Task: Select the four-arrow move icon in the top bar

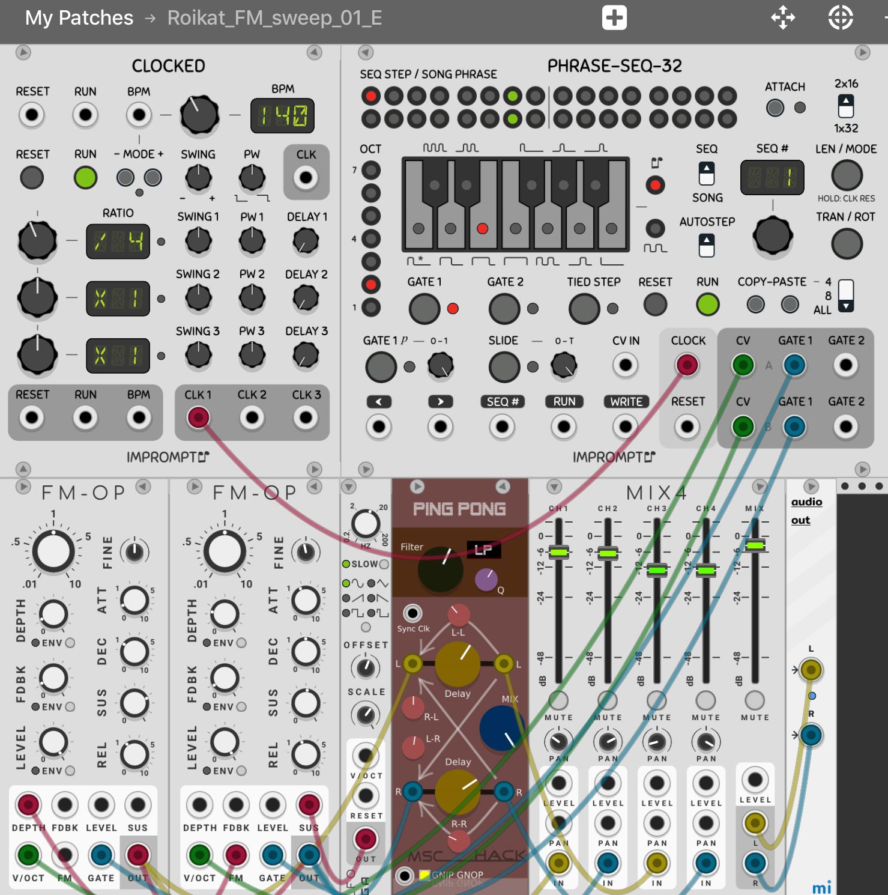Action: coord(783,17)
